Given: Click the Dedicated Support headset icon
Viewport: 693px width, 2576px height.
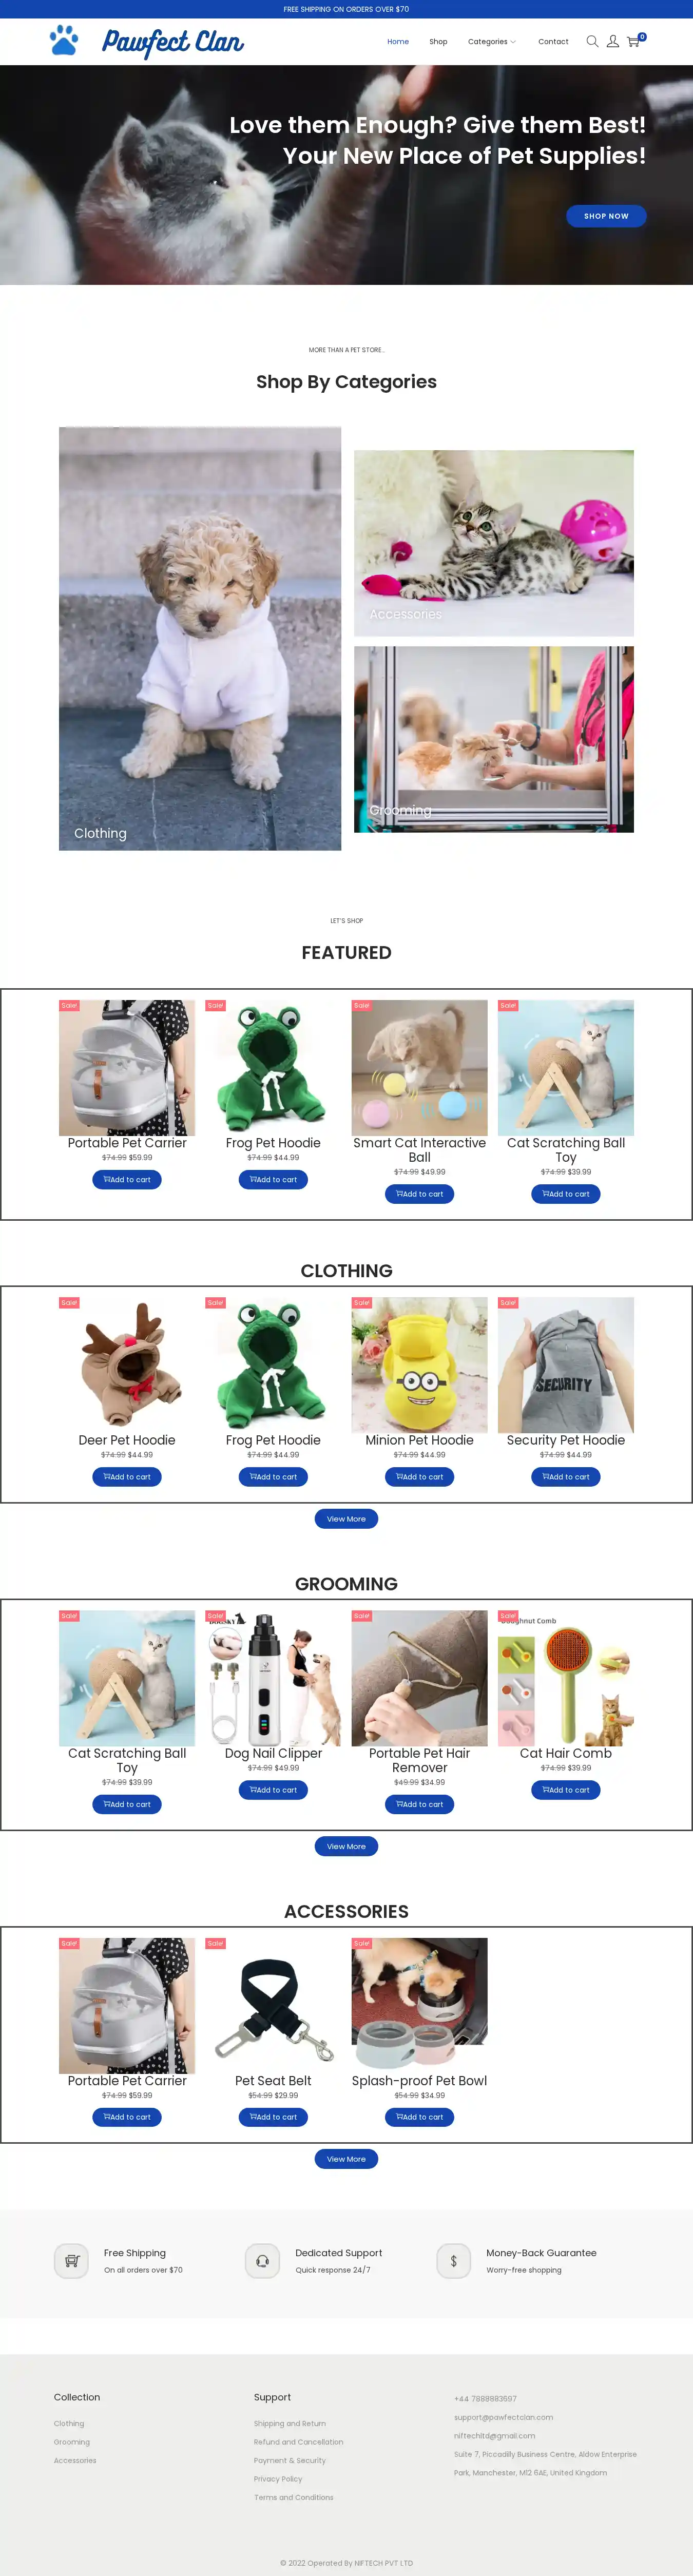Looking at the screenshot, I should pos(262,2260).
